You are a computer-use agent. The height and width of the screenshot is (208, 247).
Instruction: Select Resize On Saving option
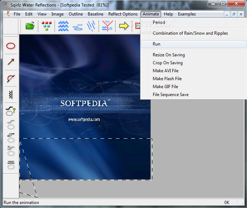tap(194, 55)
